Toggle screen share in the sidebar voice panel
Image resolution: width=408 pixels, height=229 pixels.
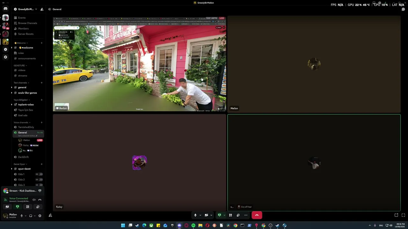pyautogui.click(x=18, y=207)
